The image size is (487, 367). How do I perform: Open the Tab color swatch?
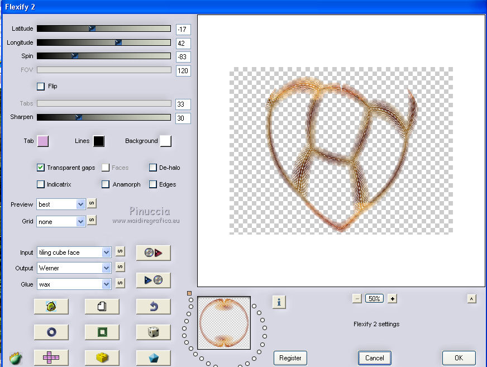click(43, 141)
